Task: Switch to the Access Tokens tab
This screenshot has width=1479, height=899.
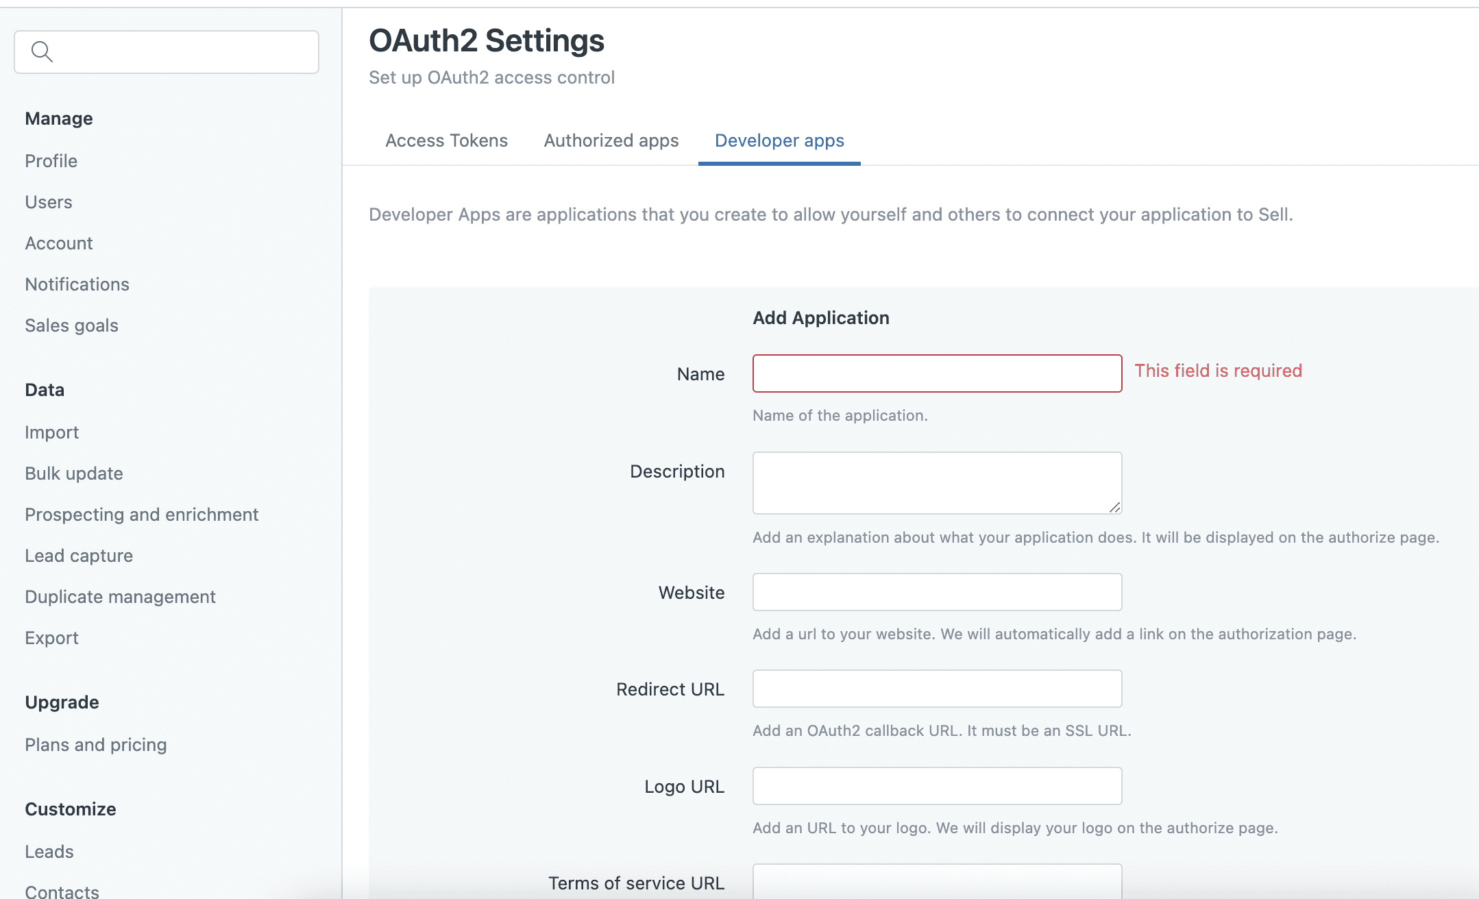Action: (x=446, y=140)
